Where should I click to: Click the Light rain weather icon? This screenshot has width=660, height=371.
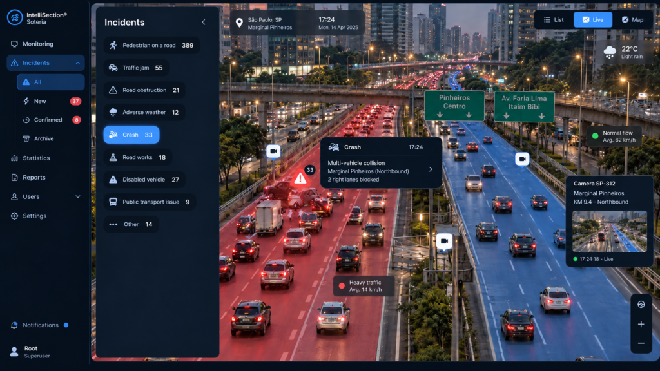pyautogui.click(x=610, y=52)
